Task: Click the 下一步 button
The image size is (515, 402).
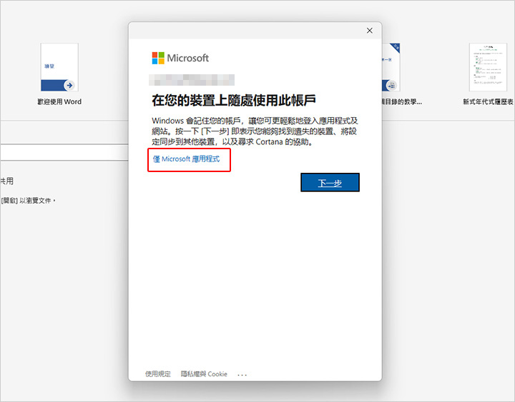Action: coord(330,182)
